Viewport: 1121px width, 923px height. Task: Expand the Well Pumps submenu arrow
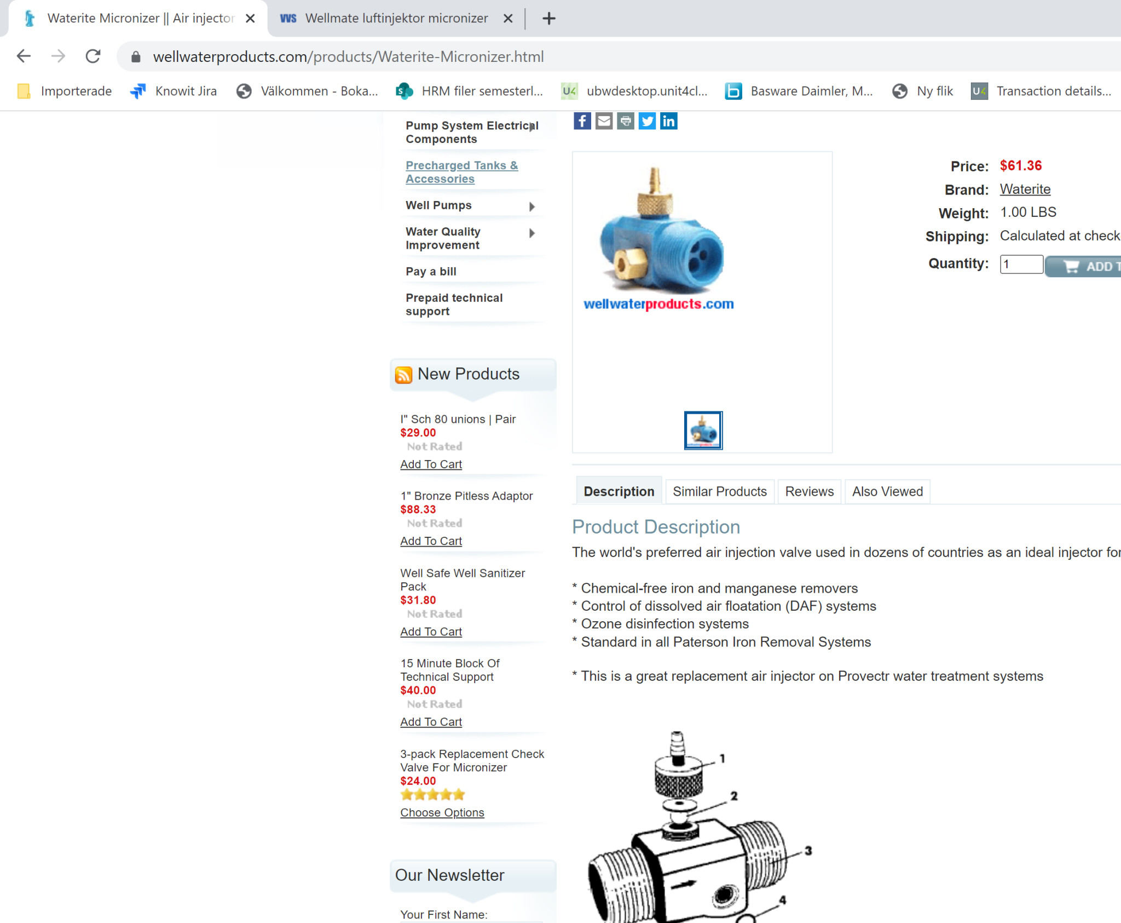click(x=531, y=207)
